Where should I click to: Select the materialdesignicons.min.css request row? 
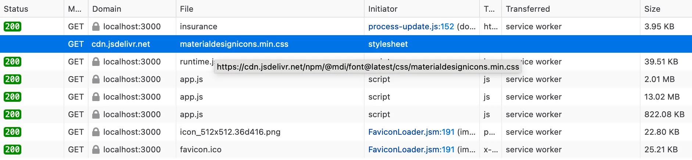pos(234,44)
